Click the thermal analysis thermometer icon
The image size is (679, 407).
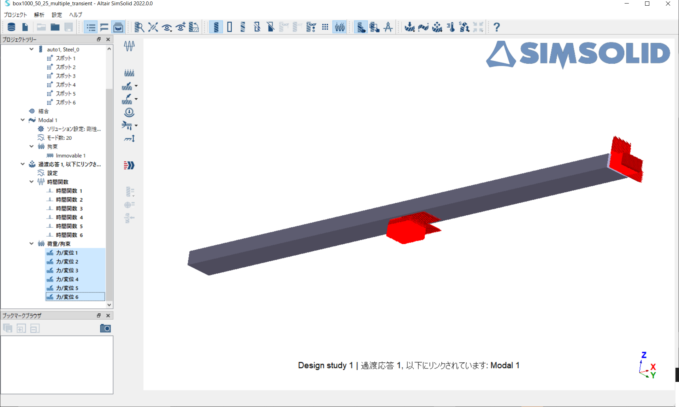point(451,27)
